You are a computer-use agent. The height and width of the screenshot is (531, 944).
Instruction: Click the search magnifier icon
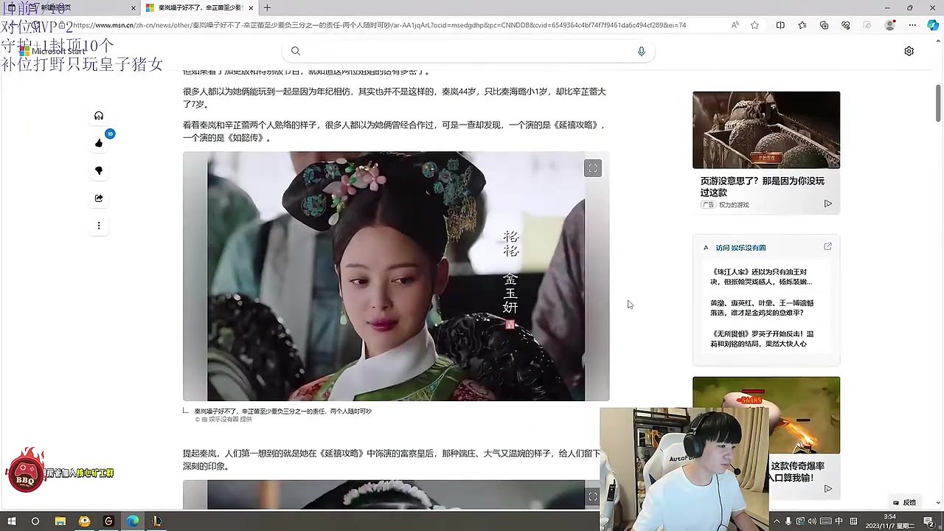click(296, 51)
